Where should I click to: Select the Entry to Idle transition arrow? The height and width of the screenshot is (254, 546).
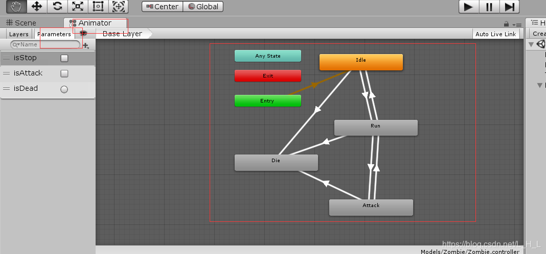coord(315,85)
